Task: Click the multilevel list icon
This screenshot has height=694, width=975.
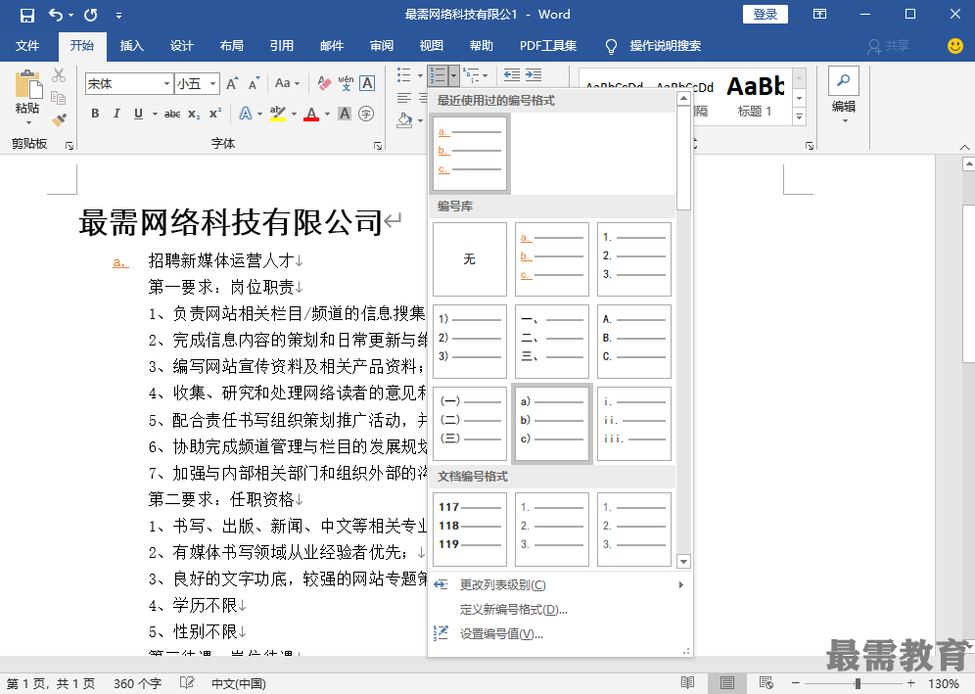Action: 471,75
